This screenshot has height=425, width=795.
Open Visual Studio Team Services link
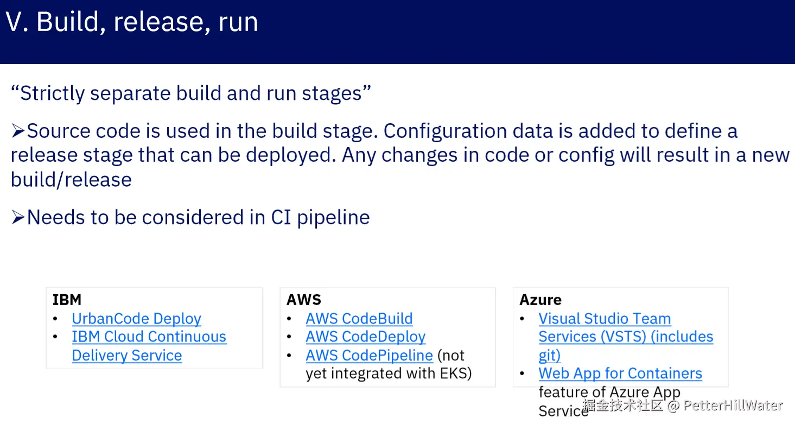[x=626, y=337]
